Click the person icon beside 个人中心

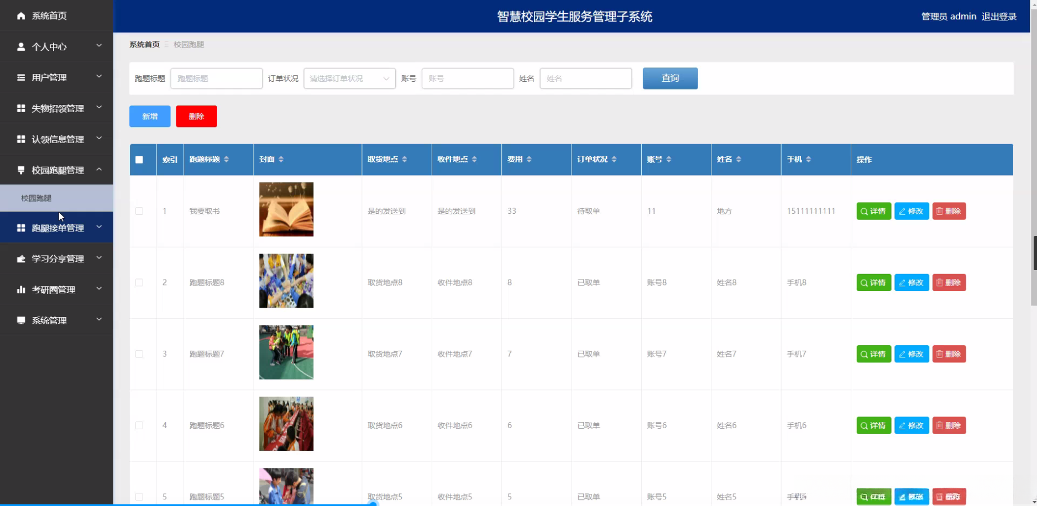click(21, 47)
